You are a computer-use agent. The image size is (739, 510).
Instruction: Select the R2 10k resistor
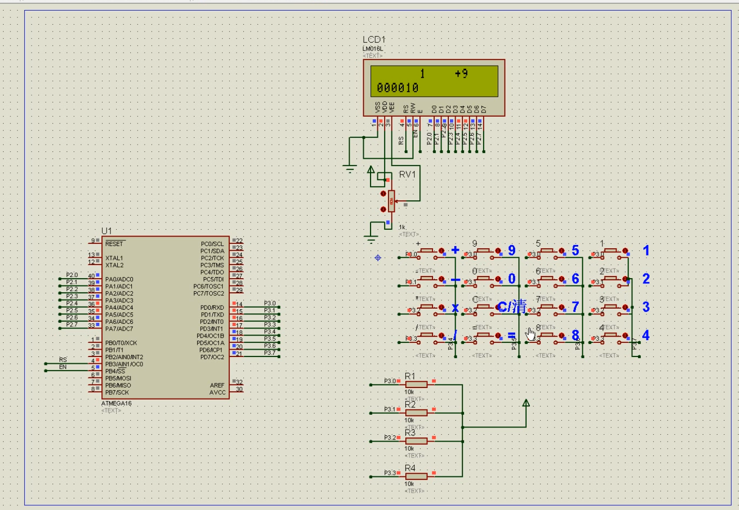point(416,413)
